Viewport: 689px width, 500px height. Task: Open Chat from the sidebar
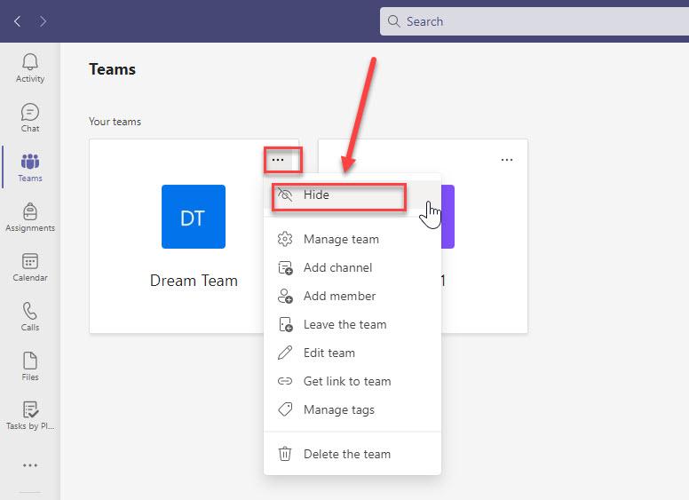tap(30, 118)
